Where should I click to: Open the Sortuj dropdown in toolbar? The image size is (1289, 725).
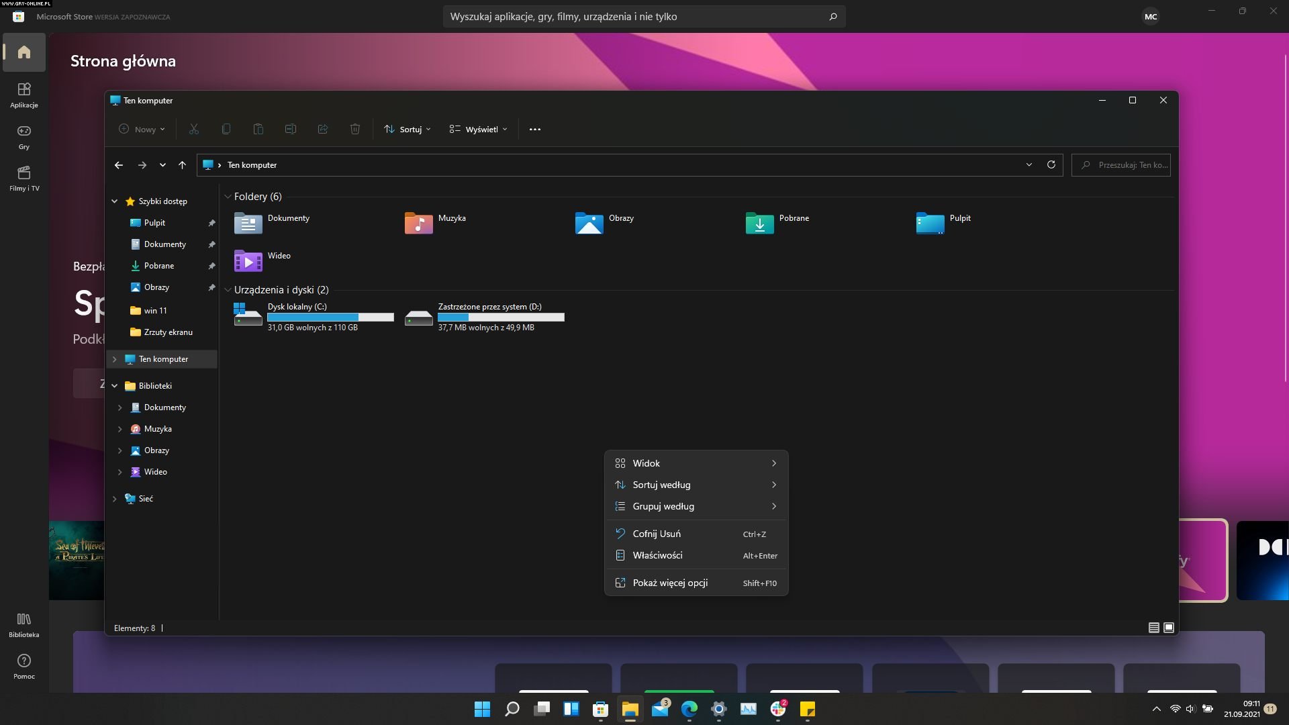point(408,129)
